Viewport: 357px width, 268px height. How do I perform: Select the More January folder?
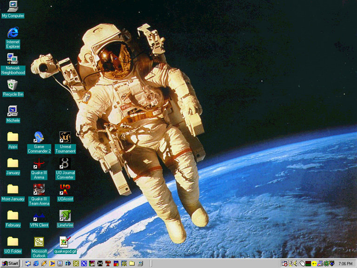13,193
